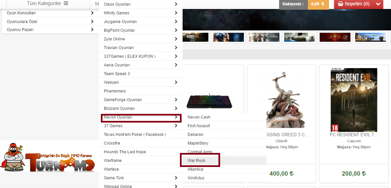Open the For Honor banner thumbnail

coord(264,37)
